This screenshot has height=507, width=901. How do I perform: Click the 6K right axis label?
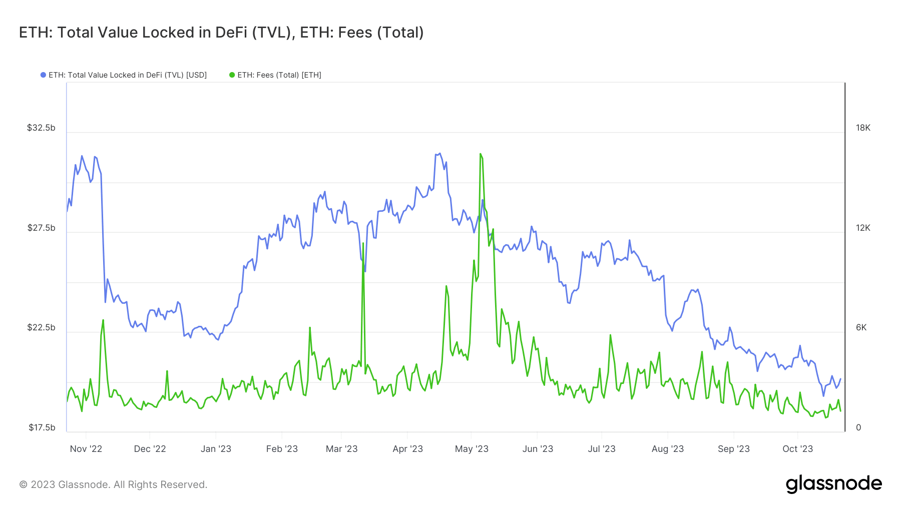pos(861,327)
